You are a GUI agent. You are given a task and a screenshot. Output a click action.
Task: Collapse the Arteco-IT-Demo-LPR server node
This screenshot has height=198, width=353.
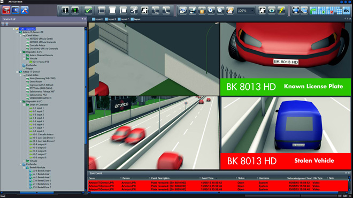point(17,32)
